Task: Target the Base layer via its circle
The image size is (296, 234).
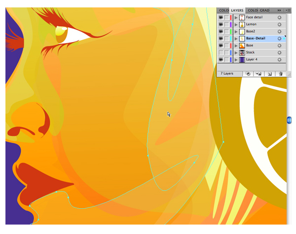Action: coord(279,45)
